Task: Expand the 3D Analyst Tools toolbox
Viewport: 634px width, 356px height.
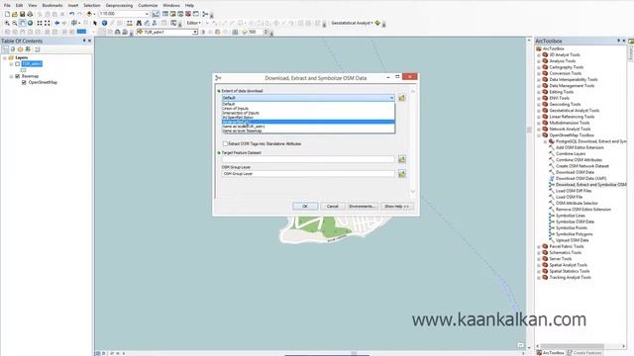Action: coord(539,55)
